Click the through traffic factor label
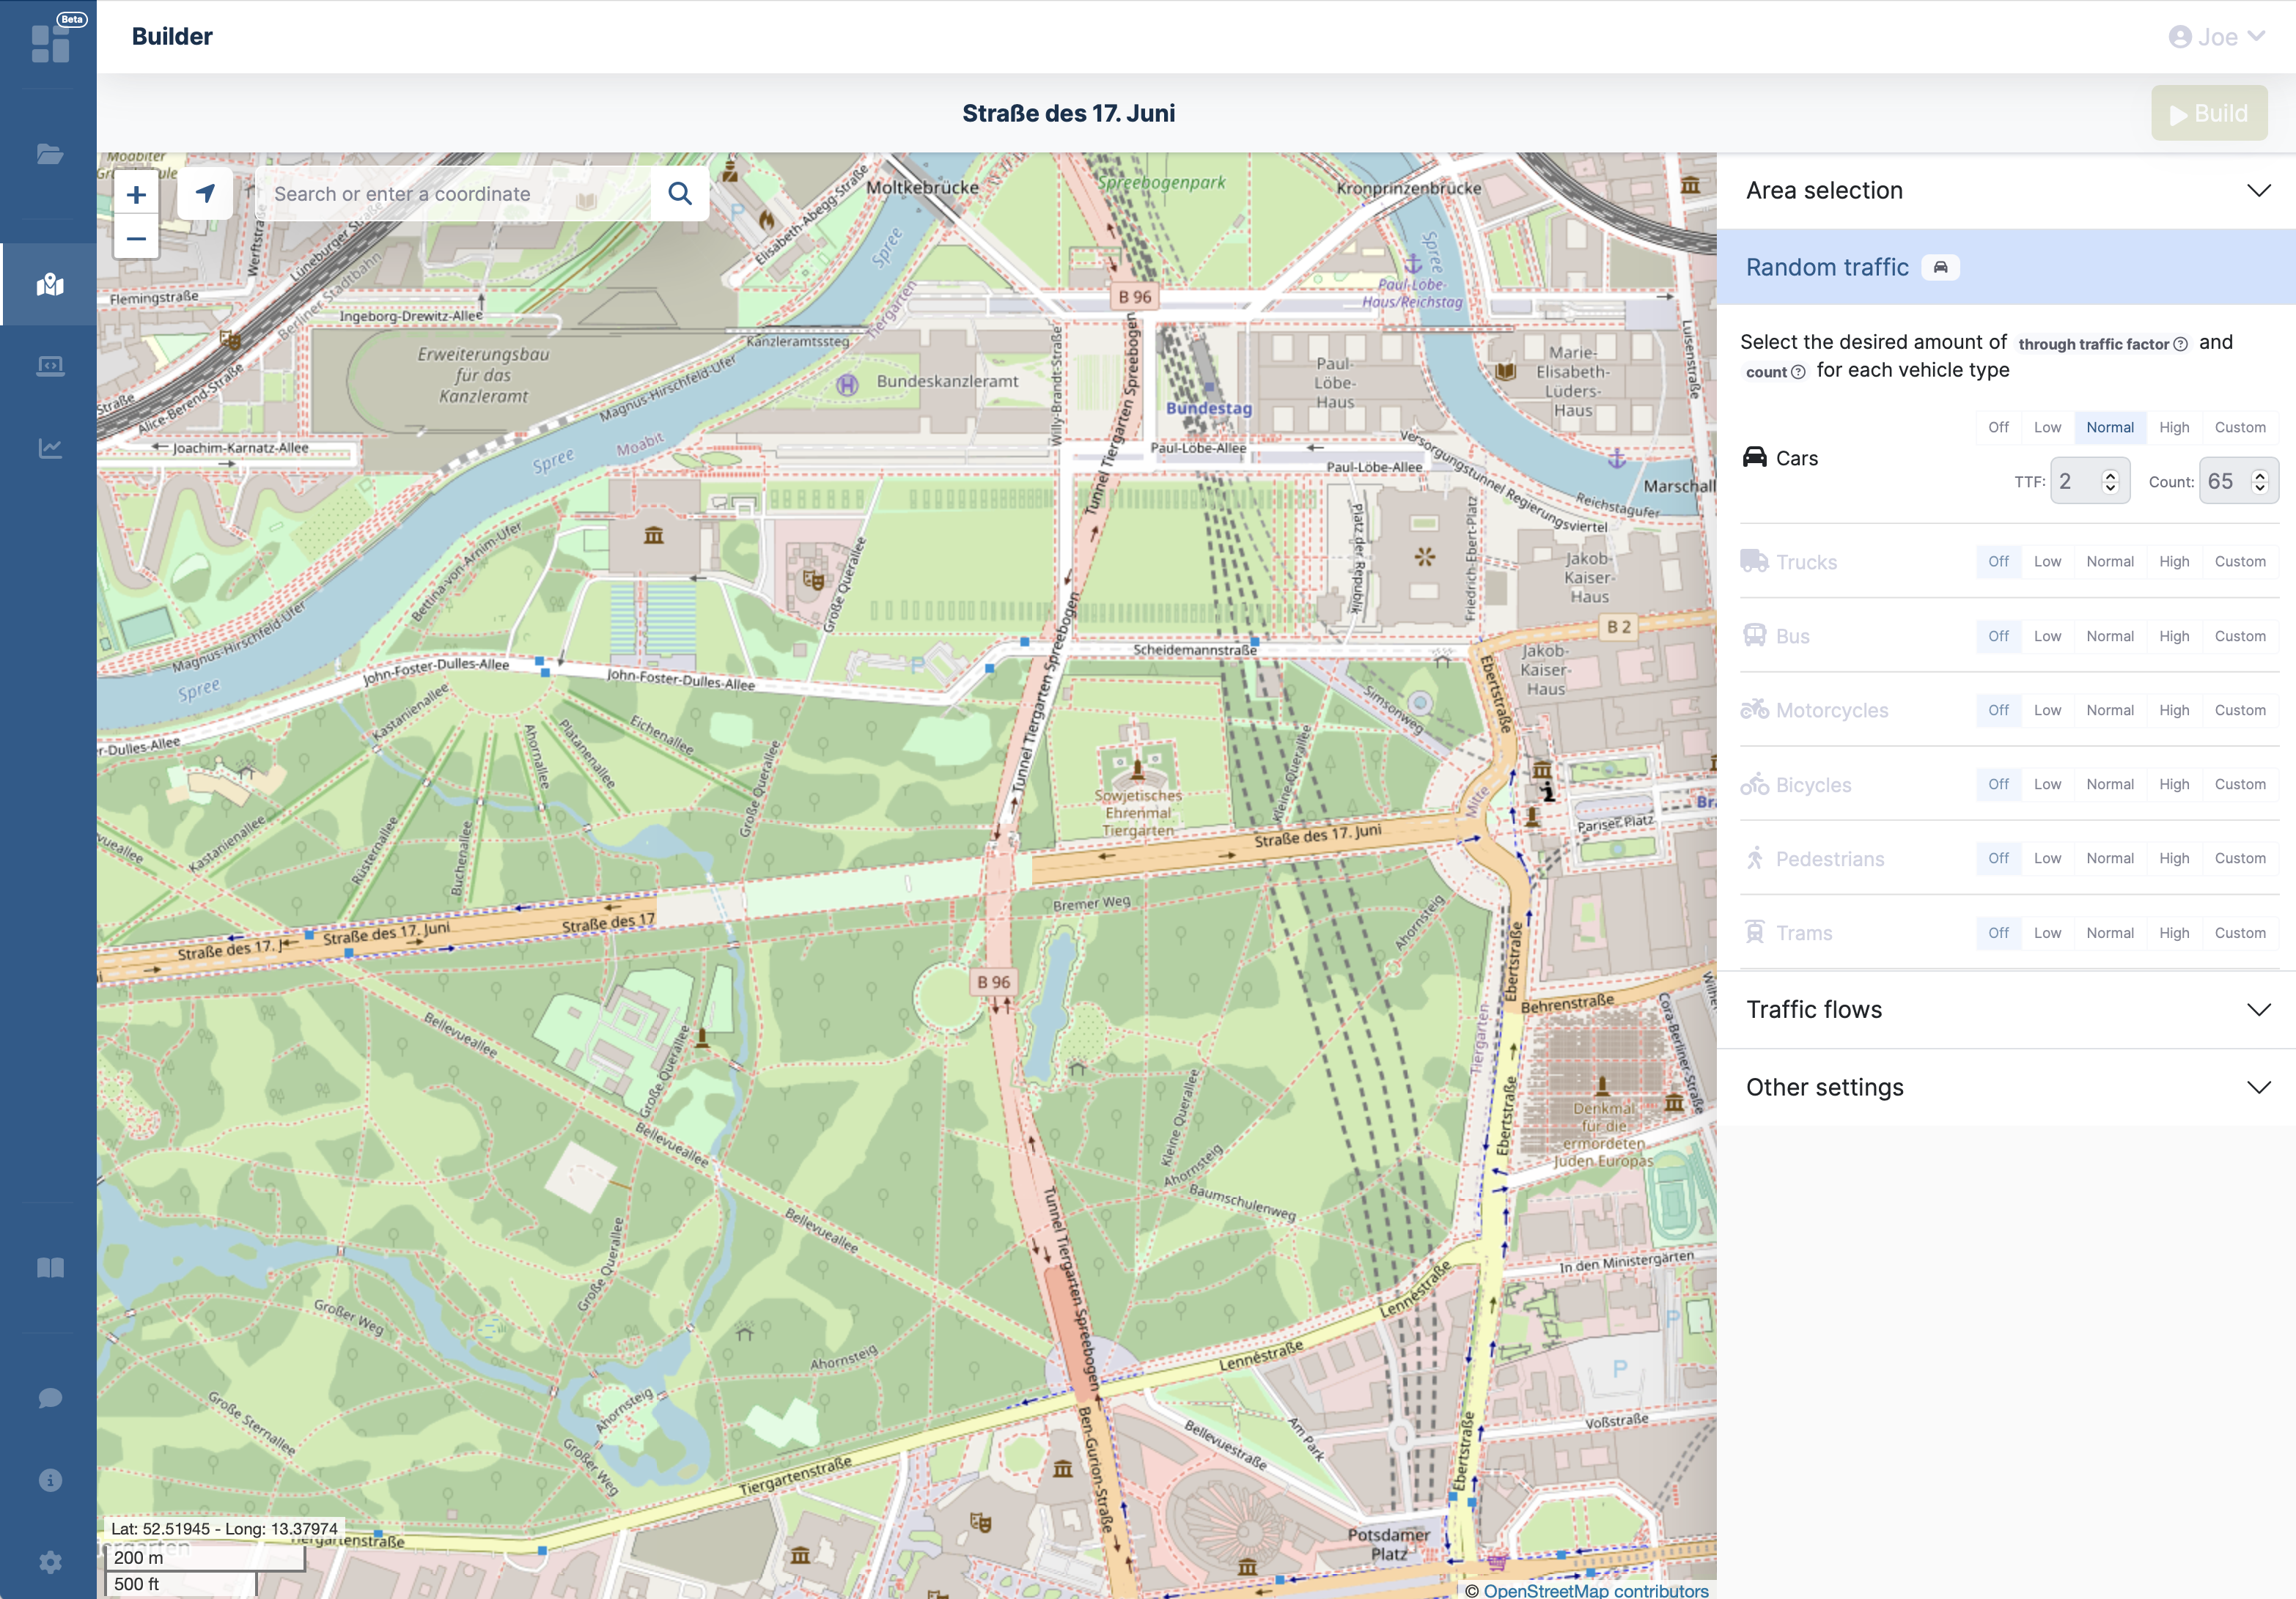The height and width of the screenshot is (1599, 2296). [2093, 344]
